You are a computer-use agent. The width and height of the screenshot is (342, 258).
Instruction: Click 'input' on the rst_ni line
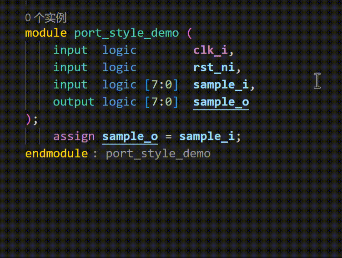click(70, 68)
